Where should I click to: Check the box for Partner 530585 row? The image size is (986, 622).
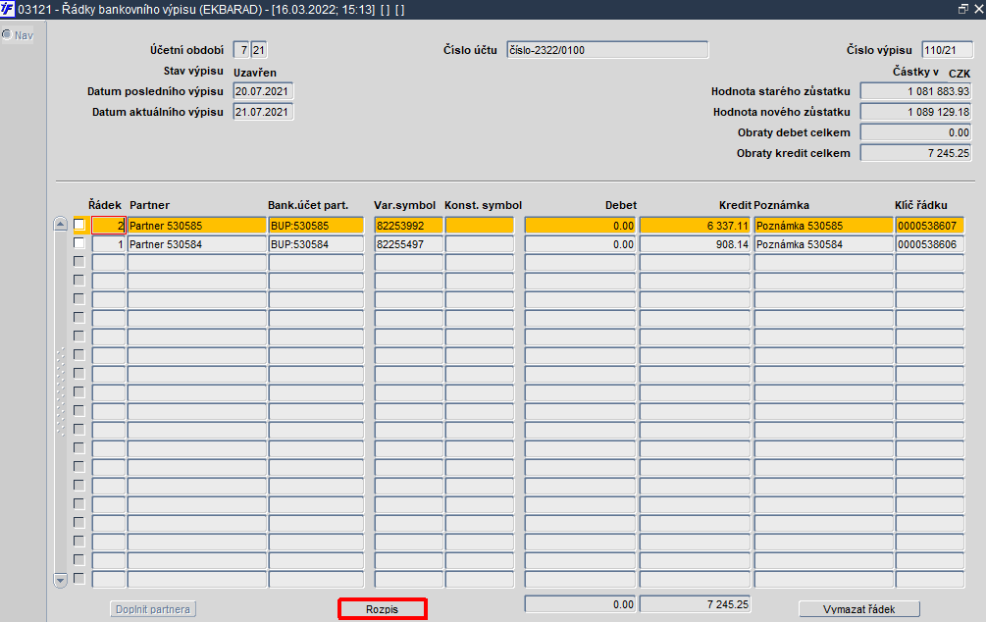click(79, 225)
